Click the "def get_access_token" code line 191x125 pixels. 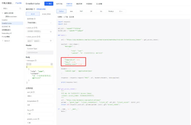click(x=67, y=89)
